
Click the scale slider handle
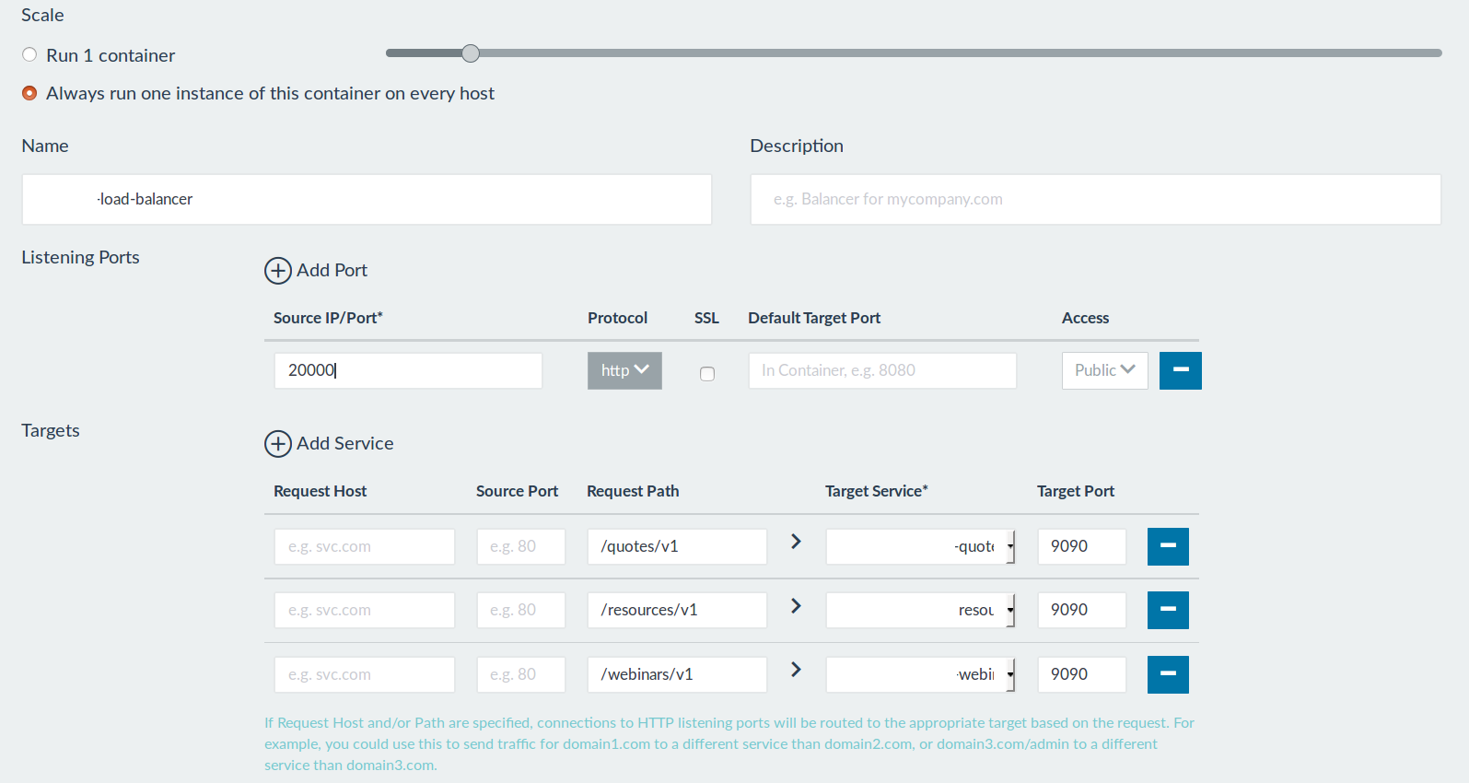[471, 53]
